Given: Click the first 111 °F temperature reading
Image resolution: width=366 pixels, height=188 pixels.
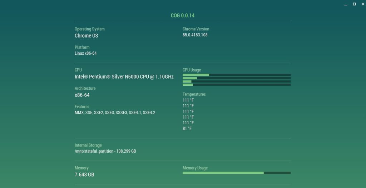Looking at the screenshot, I should point(188,100).
